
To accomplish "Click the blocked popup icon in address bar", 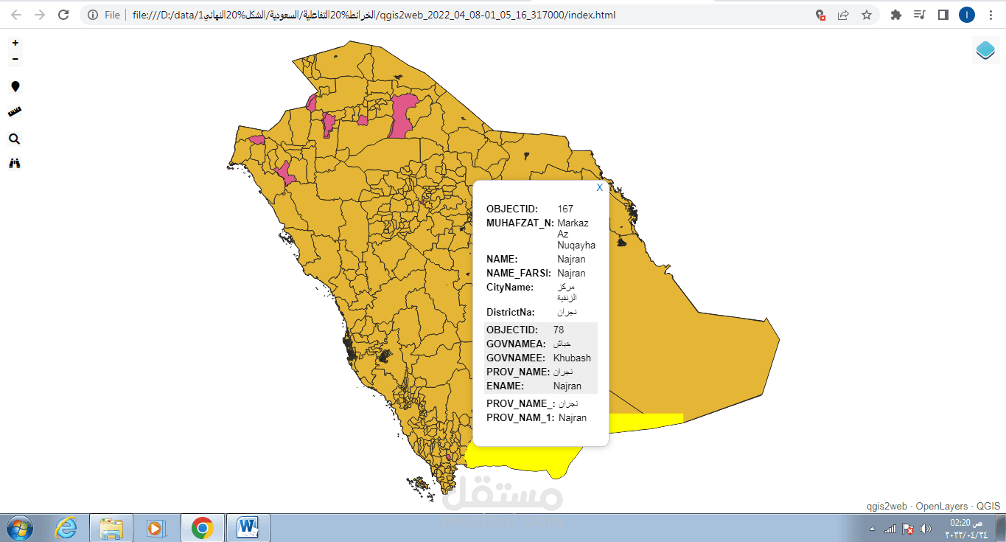I will [x=820, y=15].
